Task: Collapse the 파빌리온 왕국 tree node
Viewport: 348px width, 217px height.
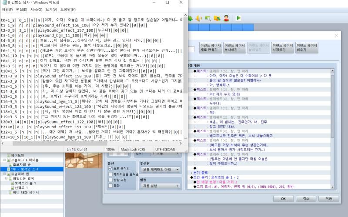Action: point(7,178)
